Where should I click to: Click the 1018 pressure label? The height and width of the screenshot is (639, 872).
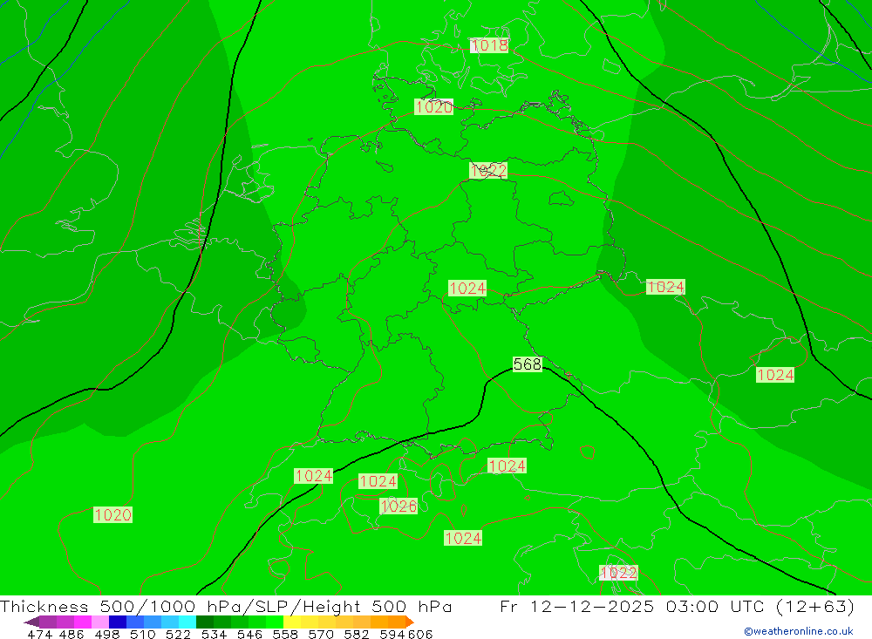[x=489, y=45]
